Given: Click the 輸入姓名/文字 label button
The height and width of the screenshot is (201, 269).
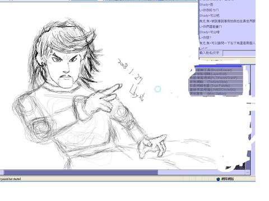Looking at the screenshot, I should 211,53.
